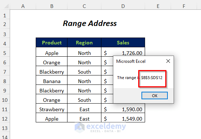Select the Apple cell in row 12
This screenshot has width=201, height=139.
tap(52, 118)
